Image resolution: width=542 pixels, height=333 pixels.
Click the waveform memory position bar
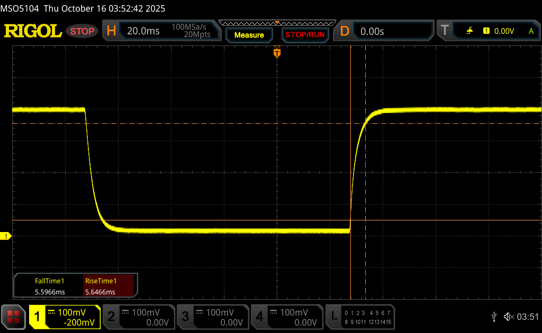click(277, 23)
